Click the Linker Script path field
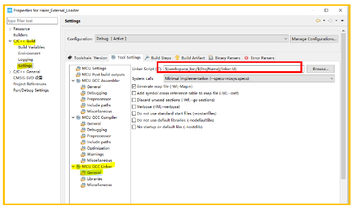 tap(234, 69)
